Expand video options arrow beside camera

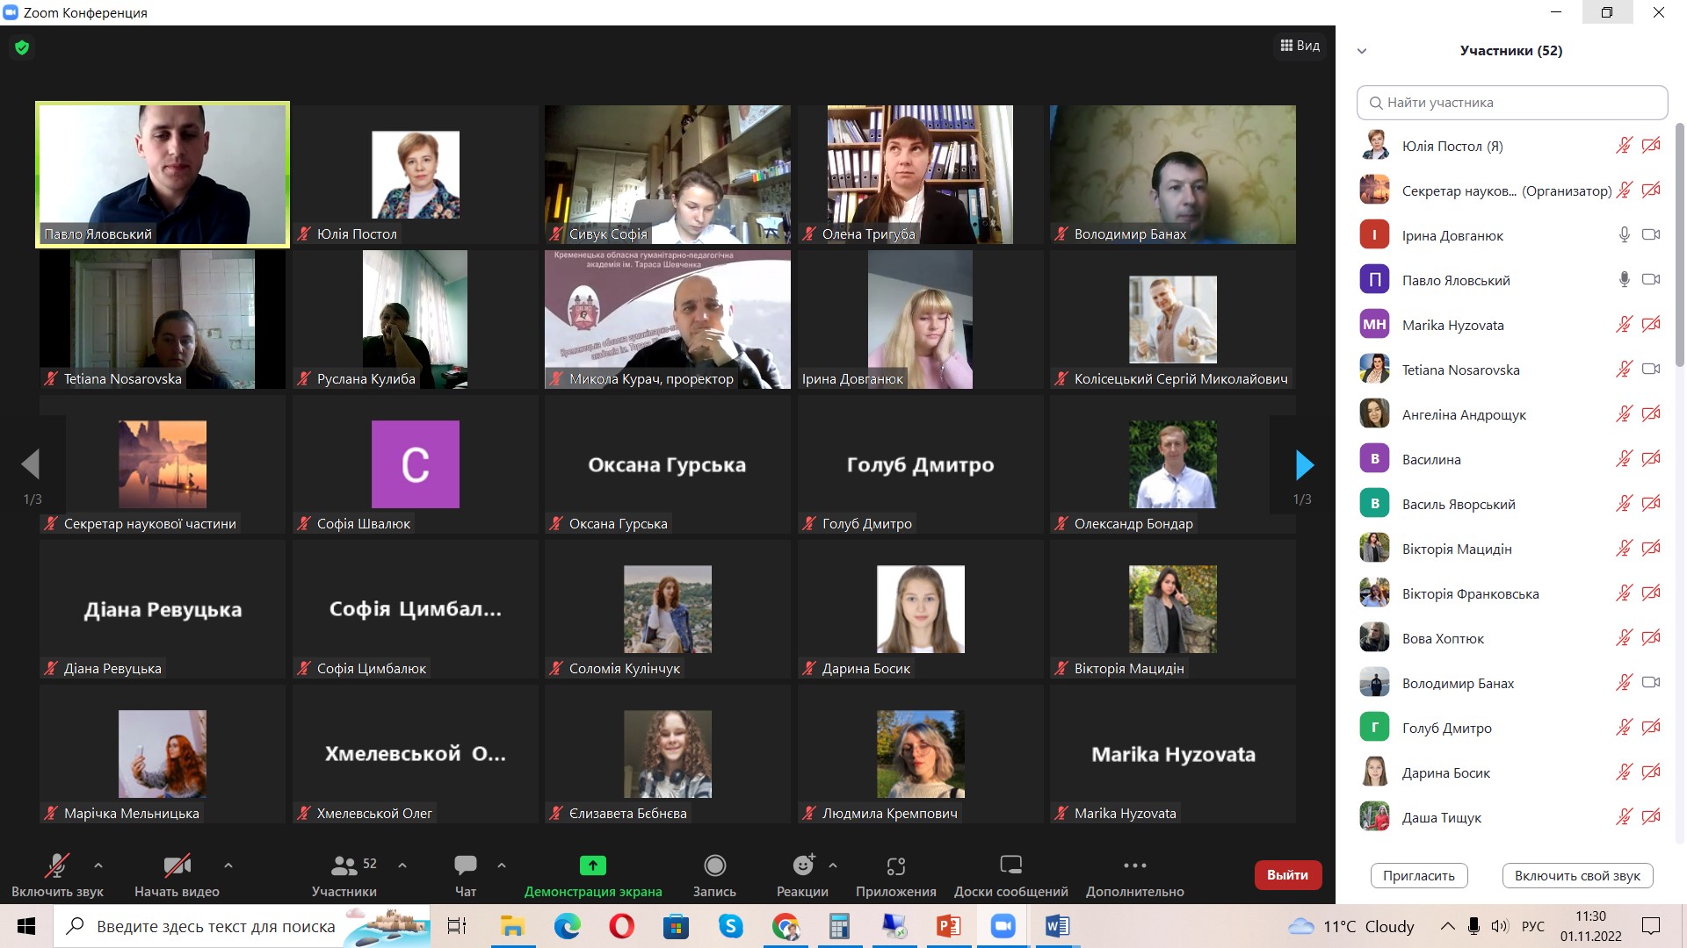point(228,865)
